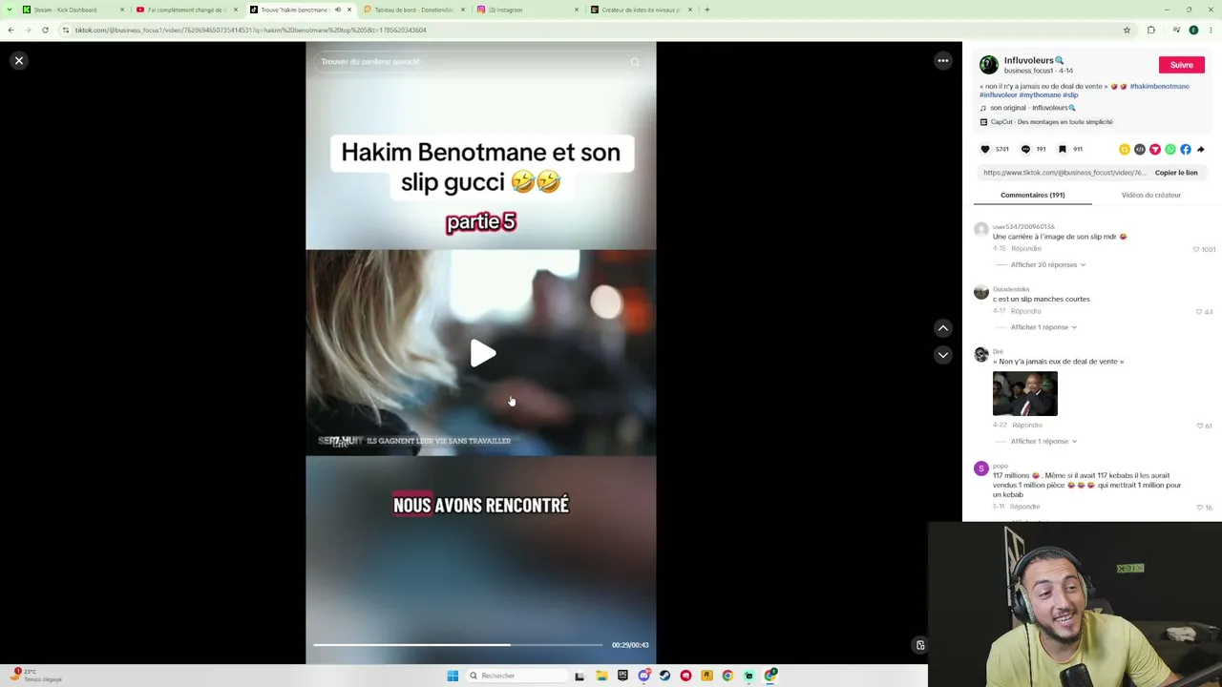Open the #influvoleur hashtag
The image size is (1222, 687).
point(998,95)
